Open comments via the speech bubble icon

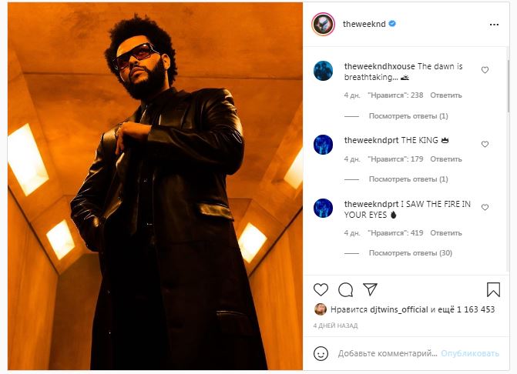pos(345,289)
